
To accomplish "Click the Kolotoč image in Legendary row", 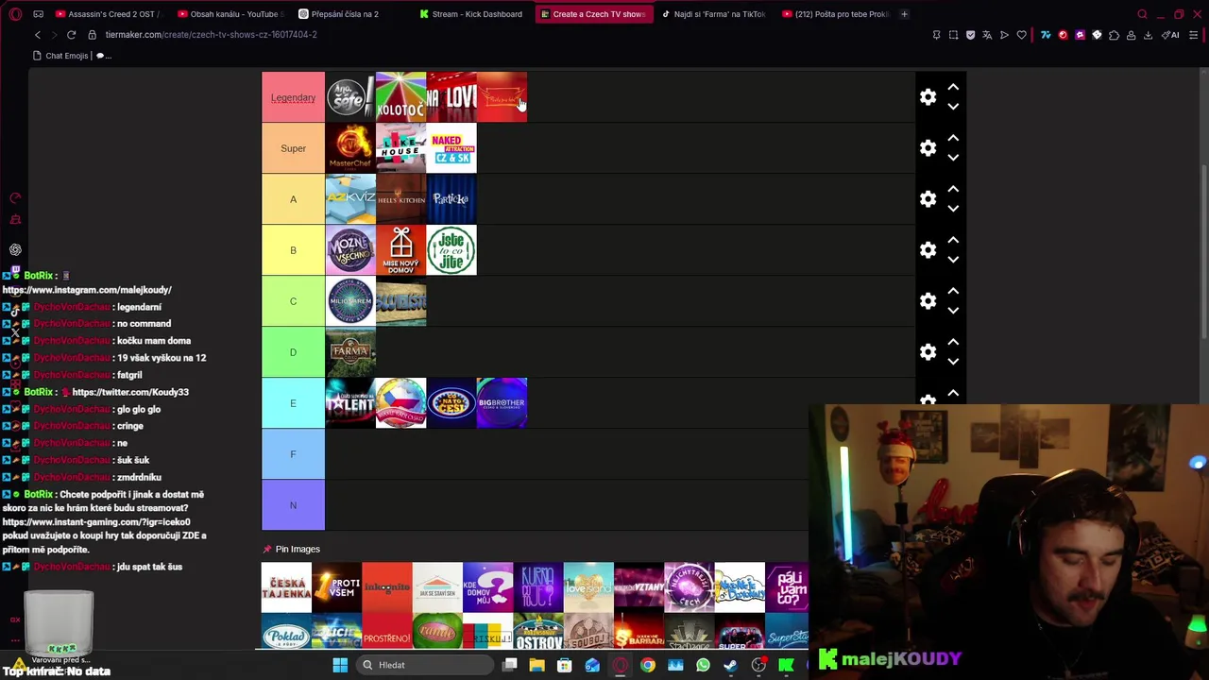I will click(x=400, y=97).
